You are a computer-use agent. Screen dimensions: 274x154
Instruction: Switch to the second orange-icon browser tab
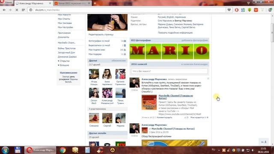tap(72, 3)
